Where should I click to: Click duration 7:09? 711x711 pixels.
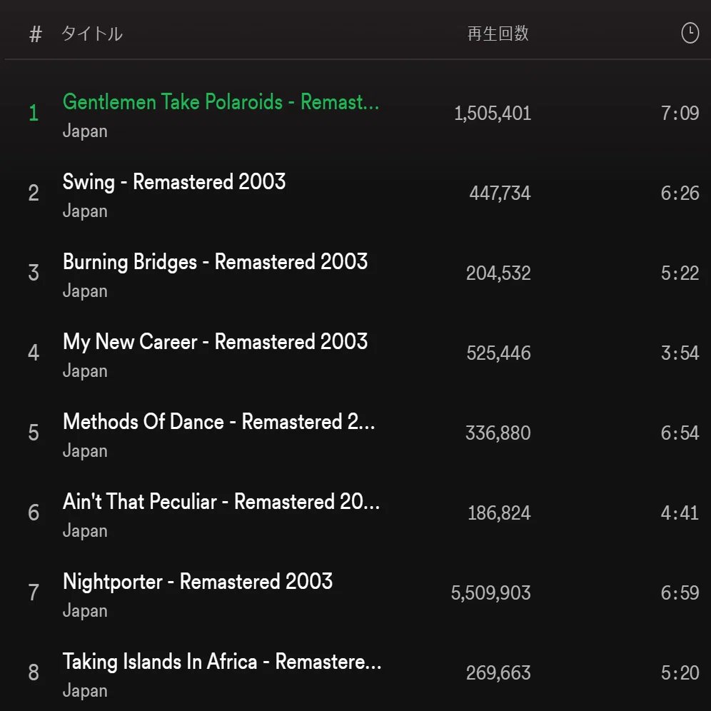[680, 114]
